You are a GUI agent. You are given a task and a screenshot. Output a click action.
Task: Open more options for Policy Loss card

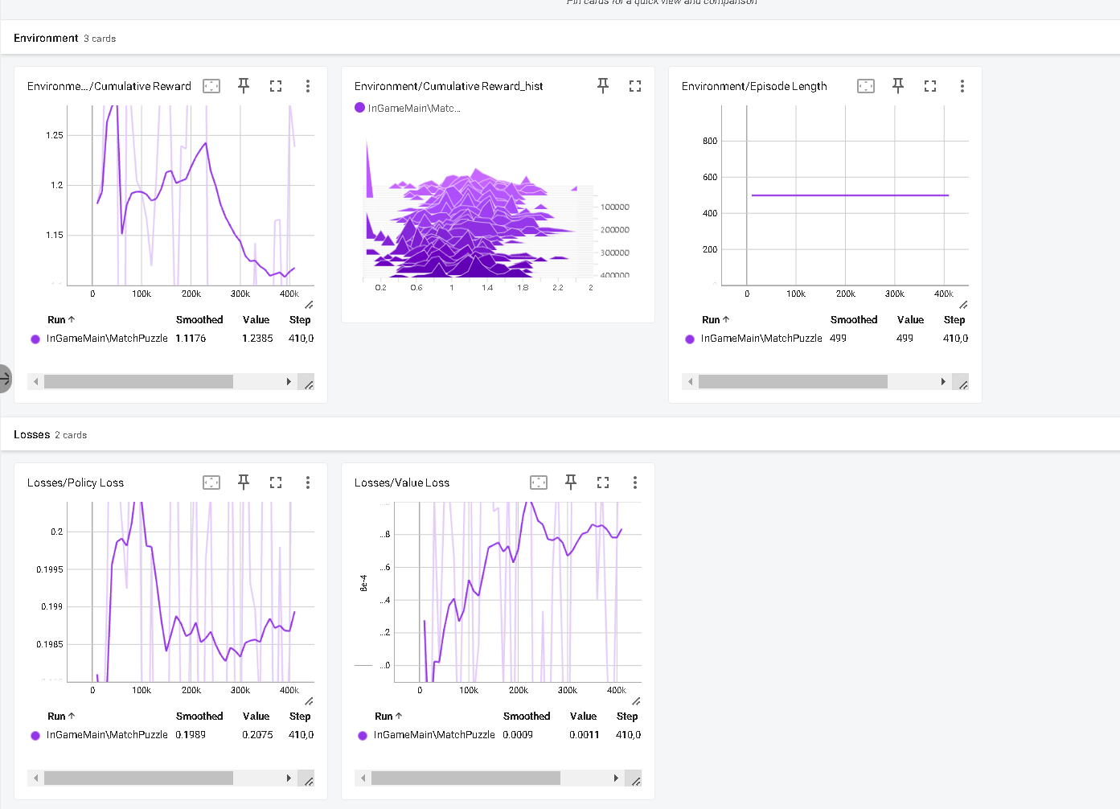tap(308, 483)
